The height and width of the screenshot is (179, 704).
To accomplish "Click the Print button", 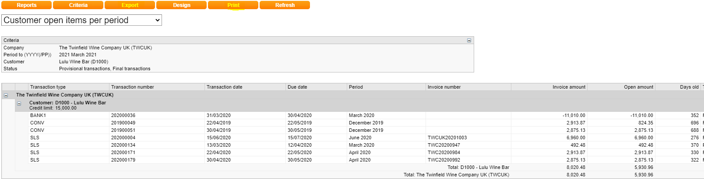I will (x=233, y=5).
